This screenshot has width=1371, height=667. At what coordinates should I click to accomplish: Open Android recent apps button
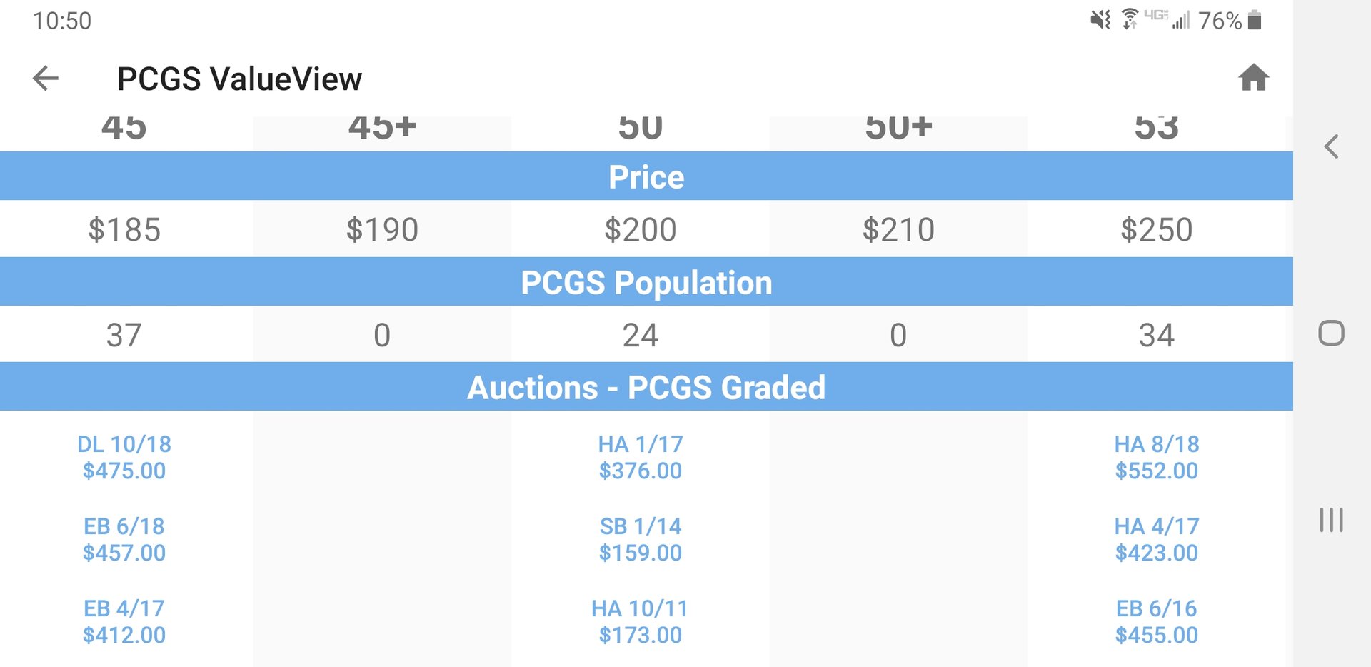pos(1331,520)
